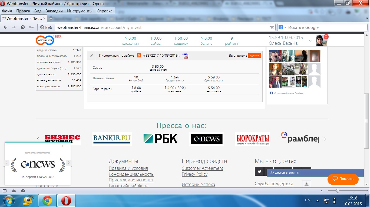Show next press logo with right arrow

pos(325,139)
